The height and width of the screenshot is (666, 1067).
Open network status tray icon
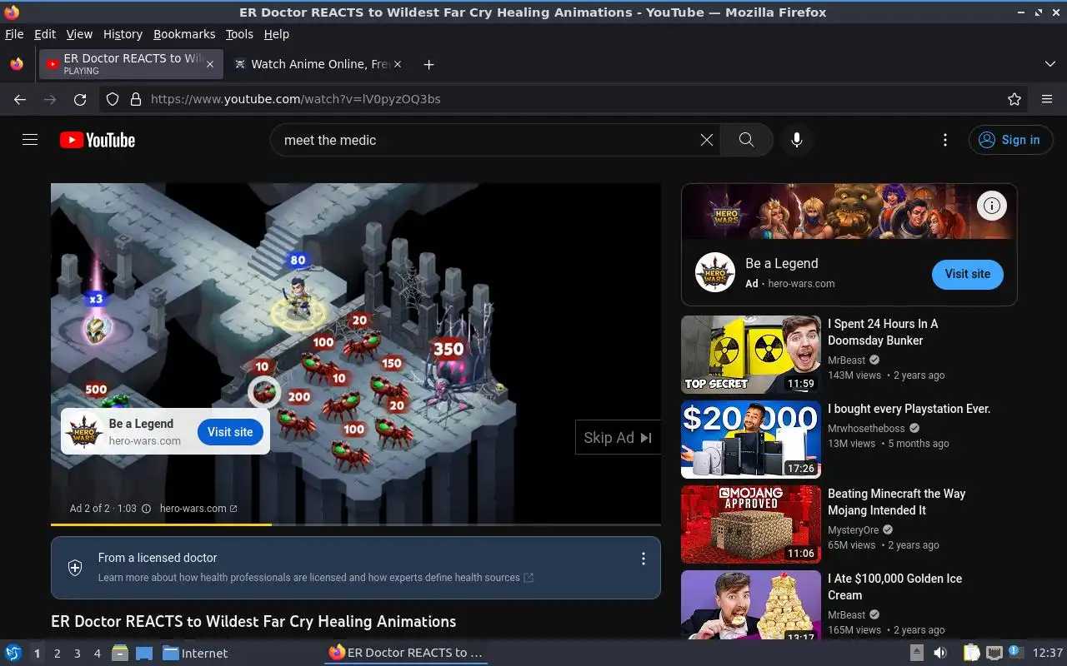(994, 653)
